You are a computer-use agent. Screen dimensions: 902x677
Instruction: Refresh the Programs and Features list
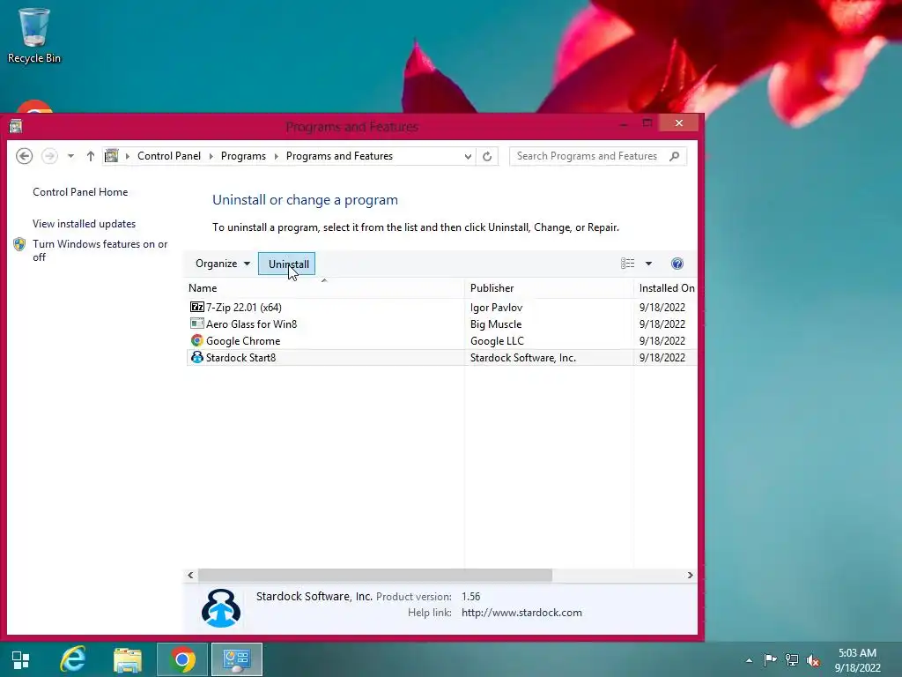[x=486, y=156]
